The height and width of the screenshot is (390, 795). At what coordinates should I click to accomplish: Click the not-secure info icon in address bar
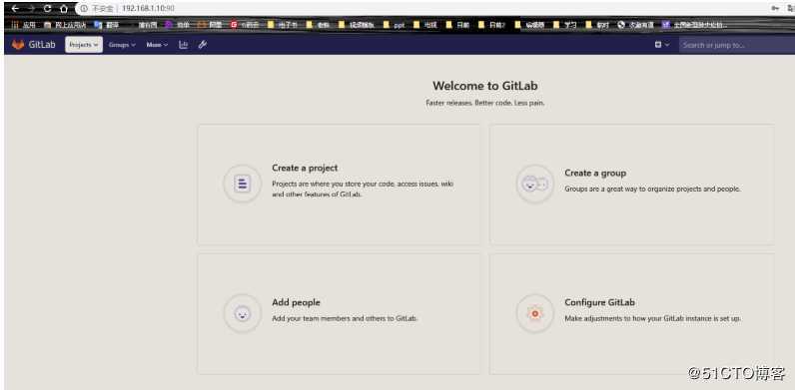(84, 9)
